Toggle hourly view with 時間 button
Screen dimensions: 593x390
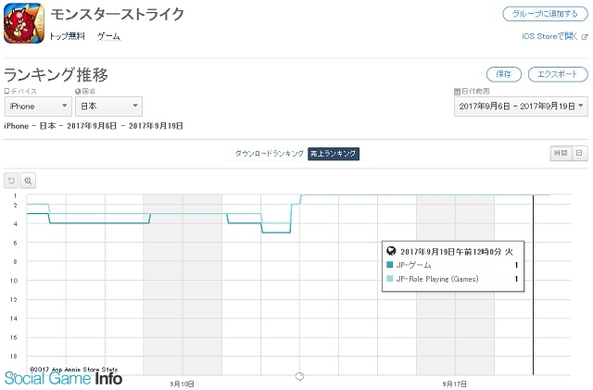point(559,153)
